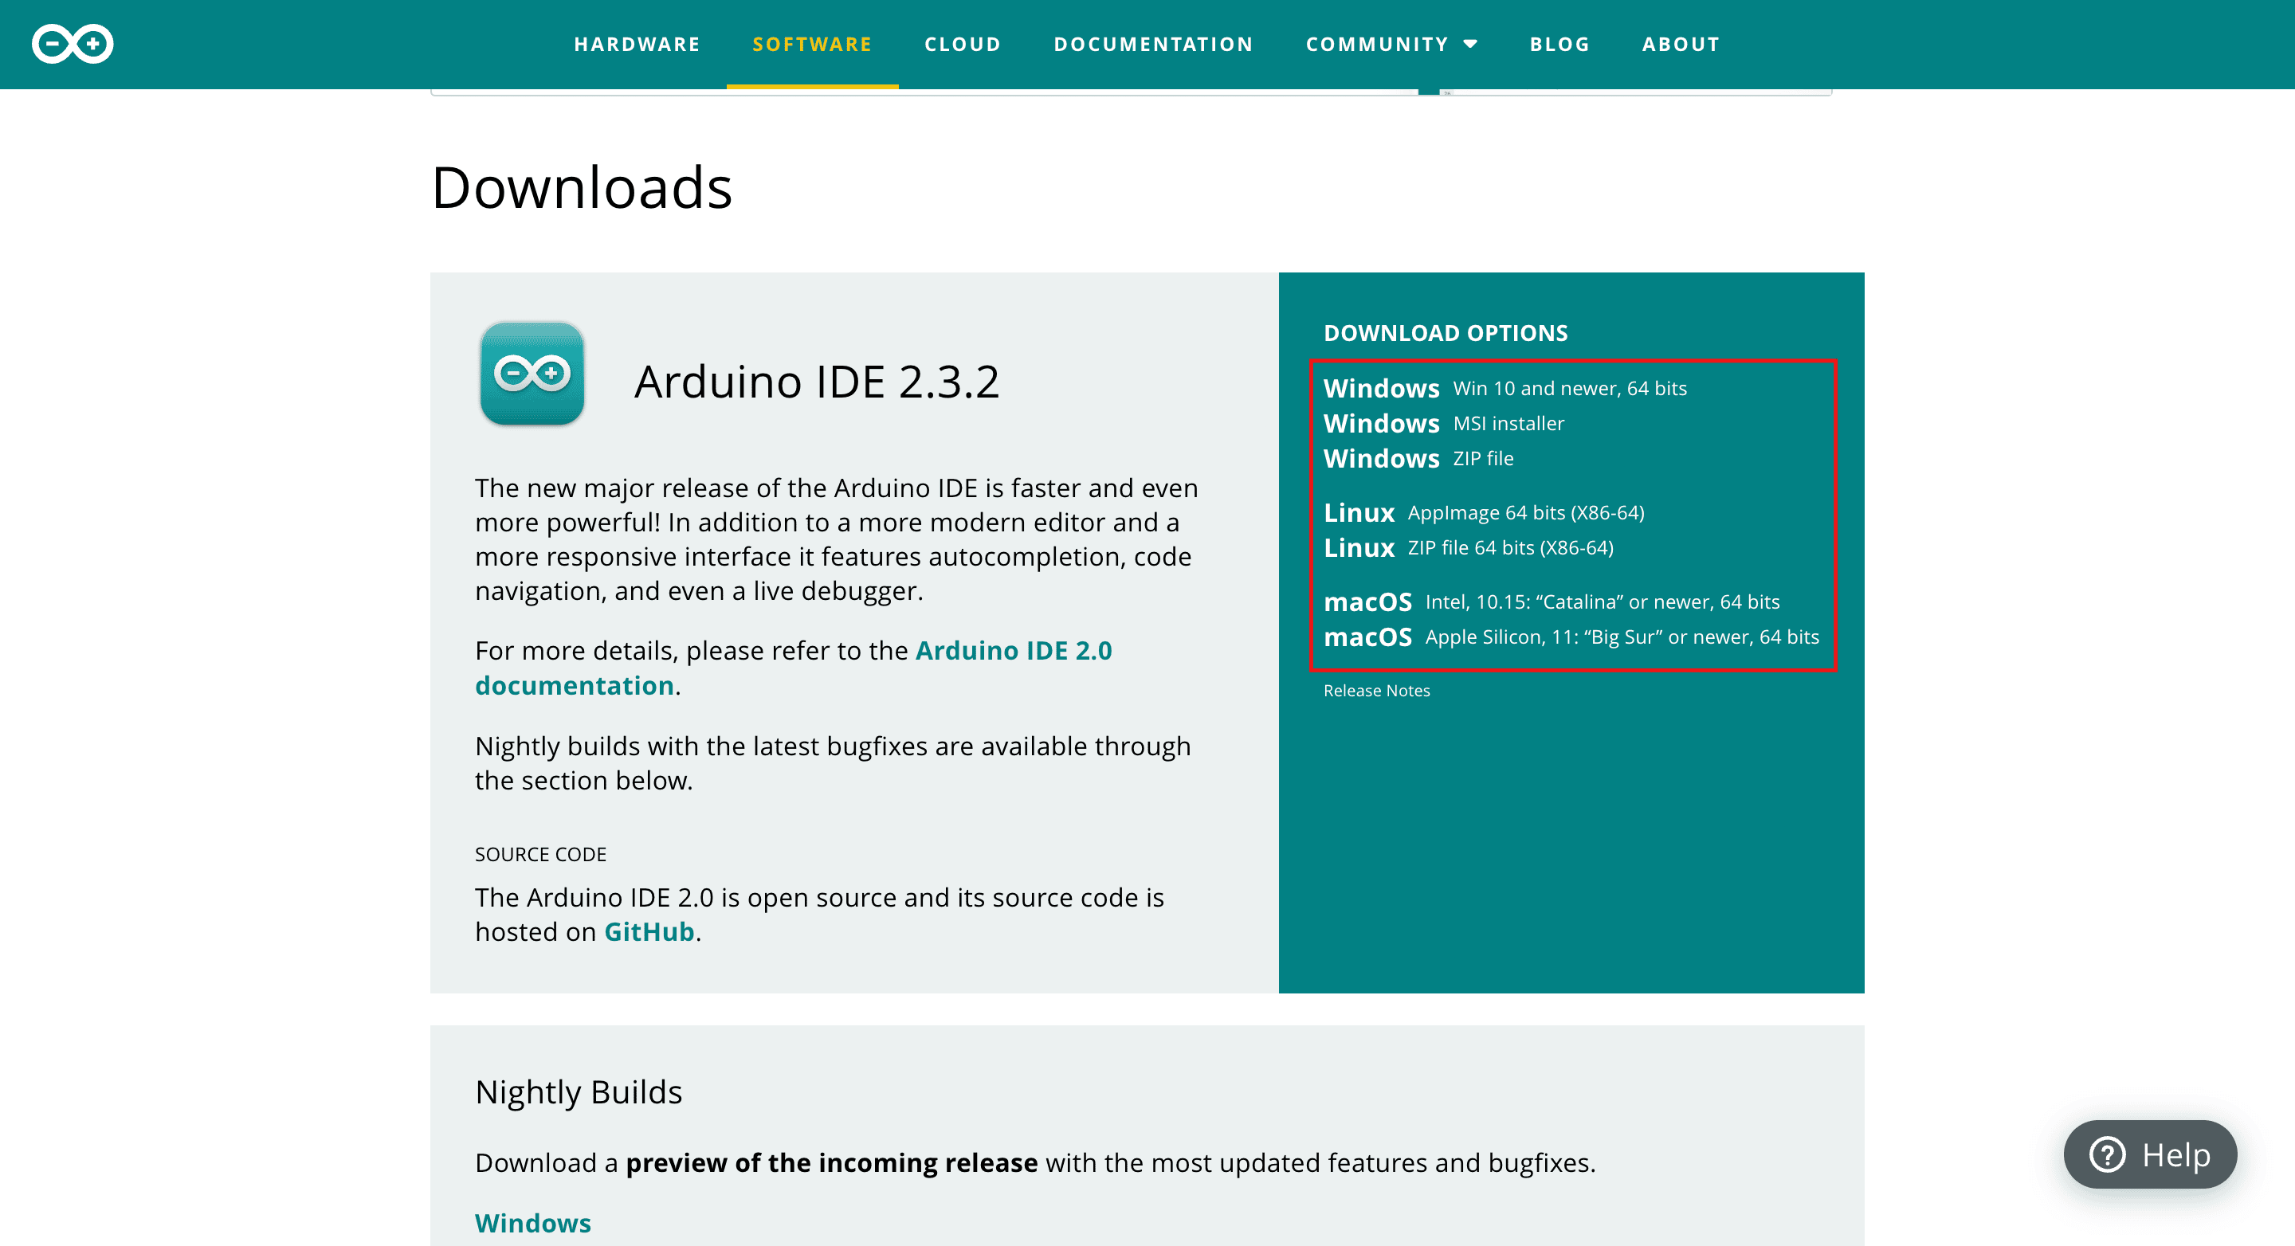
Task: Download macOS Apple Silicon version
Action: [1571, 637]
